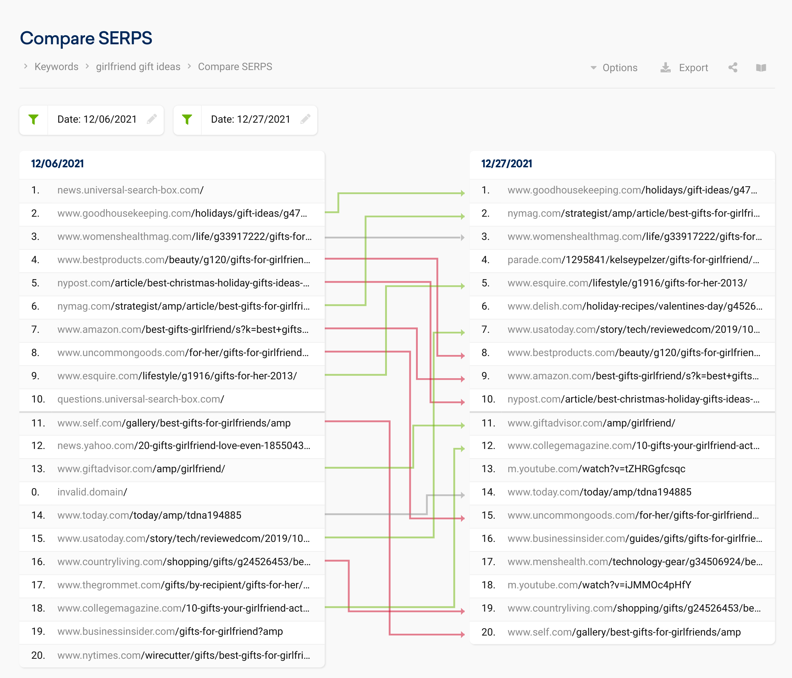
Task: Click the invalid.domain/ entry
Action: pos(92,492)
